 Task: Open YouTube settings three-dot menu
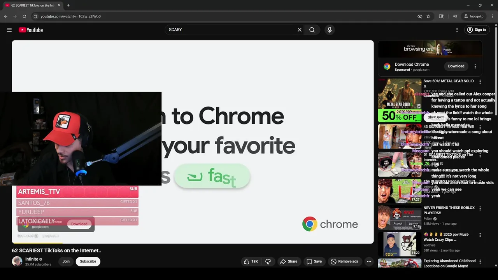pyautogui.click(x=457, y=30)
